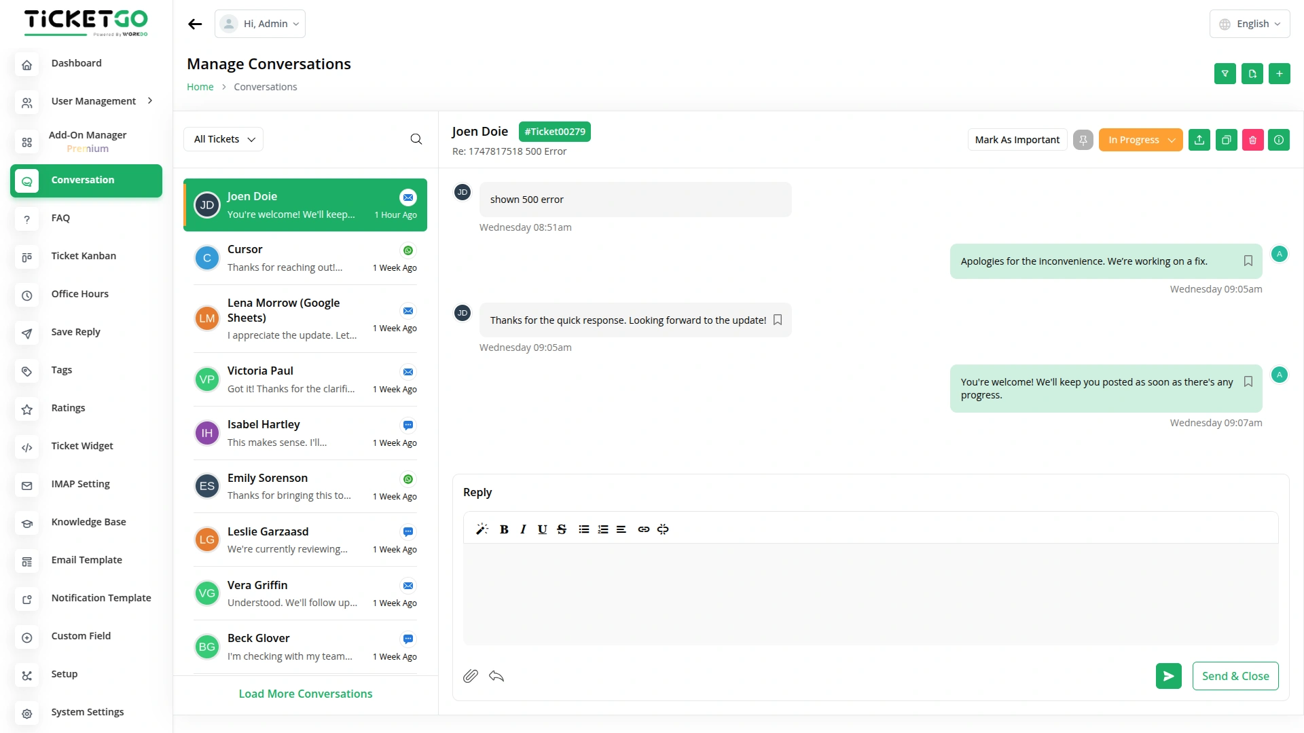Toggle bold formatting in the reply editor
Viewport: 1304px width, 733px height.
(x=504, y=529)
